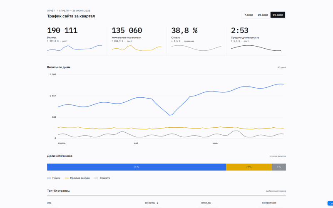
Task: Open the Отказы sparkline chart
Action: coord(196,48)
